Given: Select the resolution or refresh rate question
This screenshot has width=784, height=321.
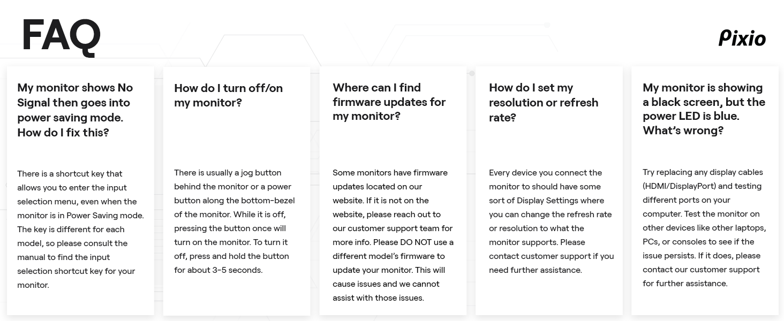Looking at the screenshot, I should point(543,102).
